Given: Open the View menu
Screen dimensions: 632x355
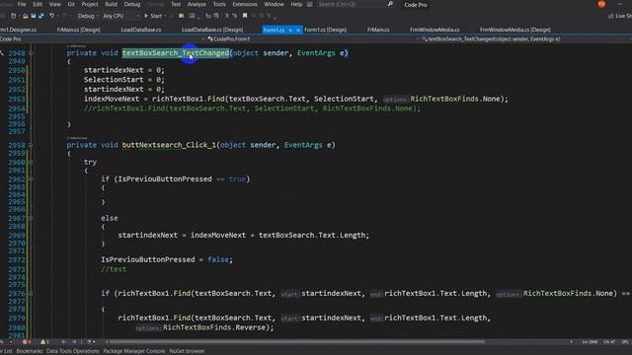Looking at the screenshot, I should tap(55, 4).
